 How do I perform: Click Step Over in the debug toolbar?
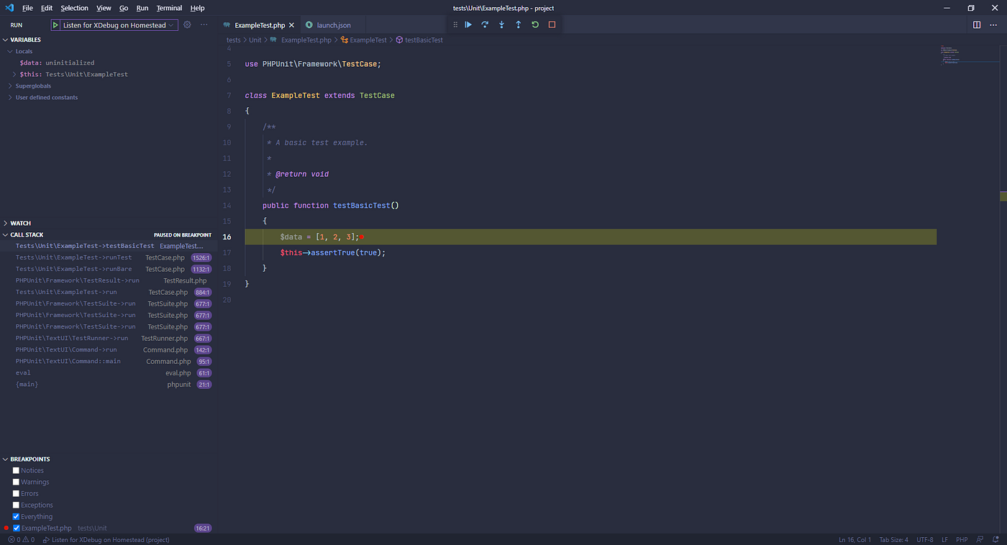[x=485, y=24]
